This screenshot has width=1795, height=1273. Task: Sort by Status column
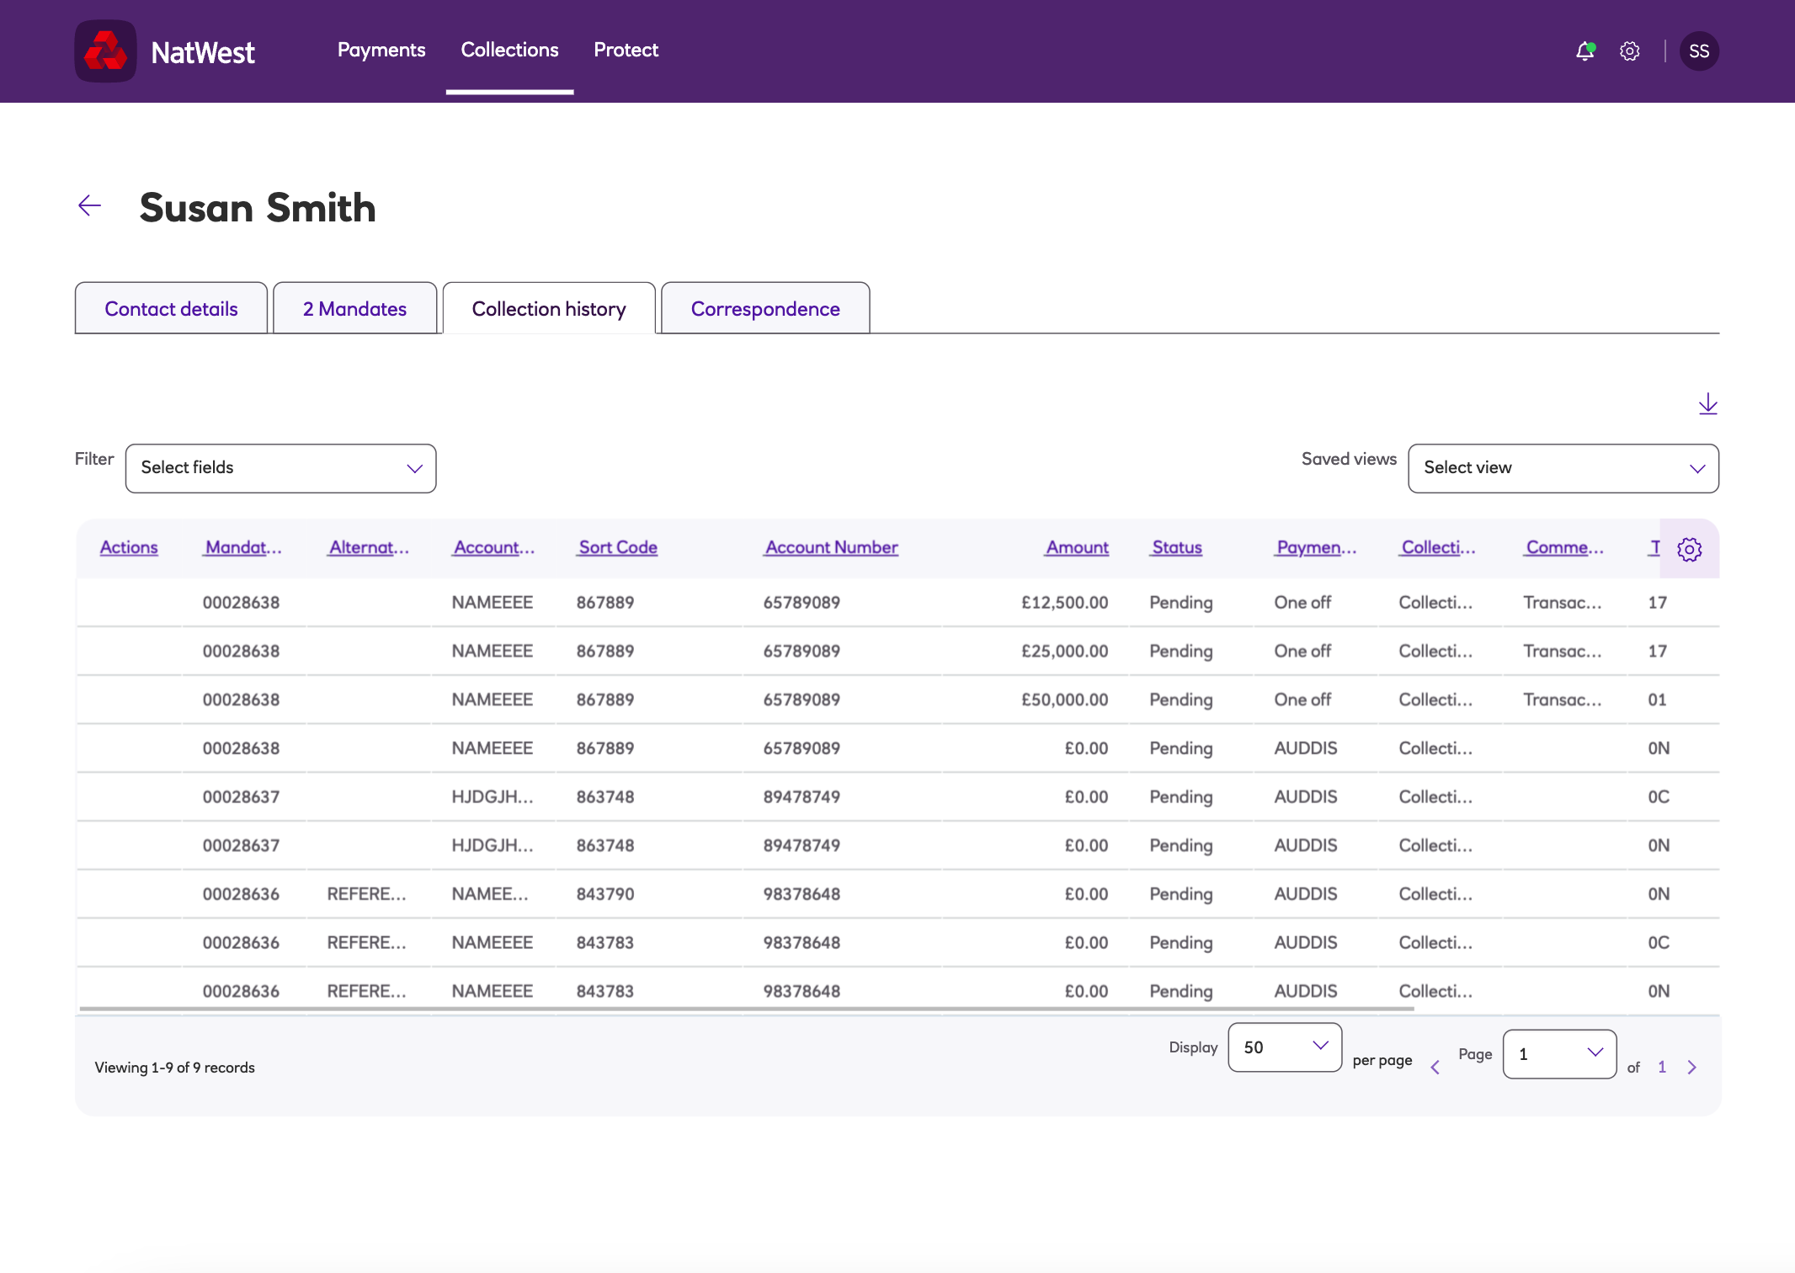tap(1177, 547)
